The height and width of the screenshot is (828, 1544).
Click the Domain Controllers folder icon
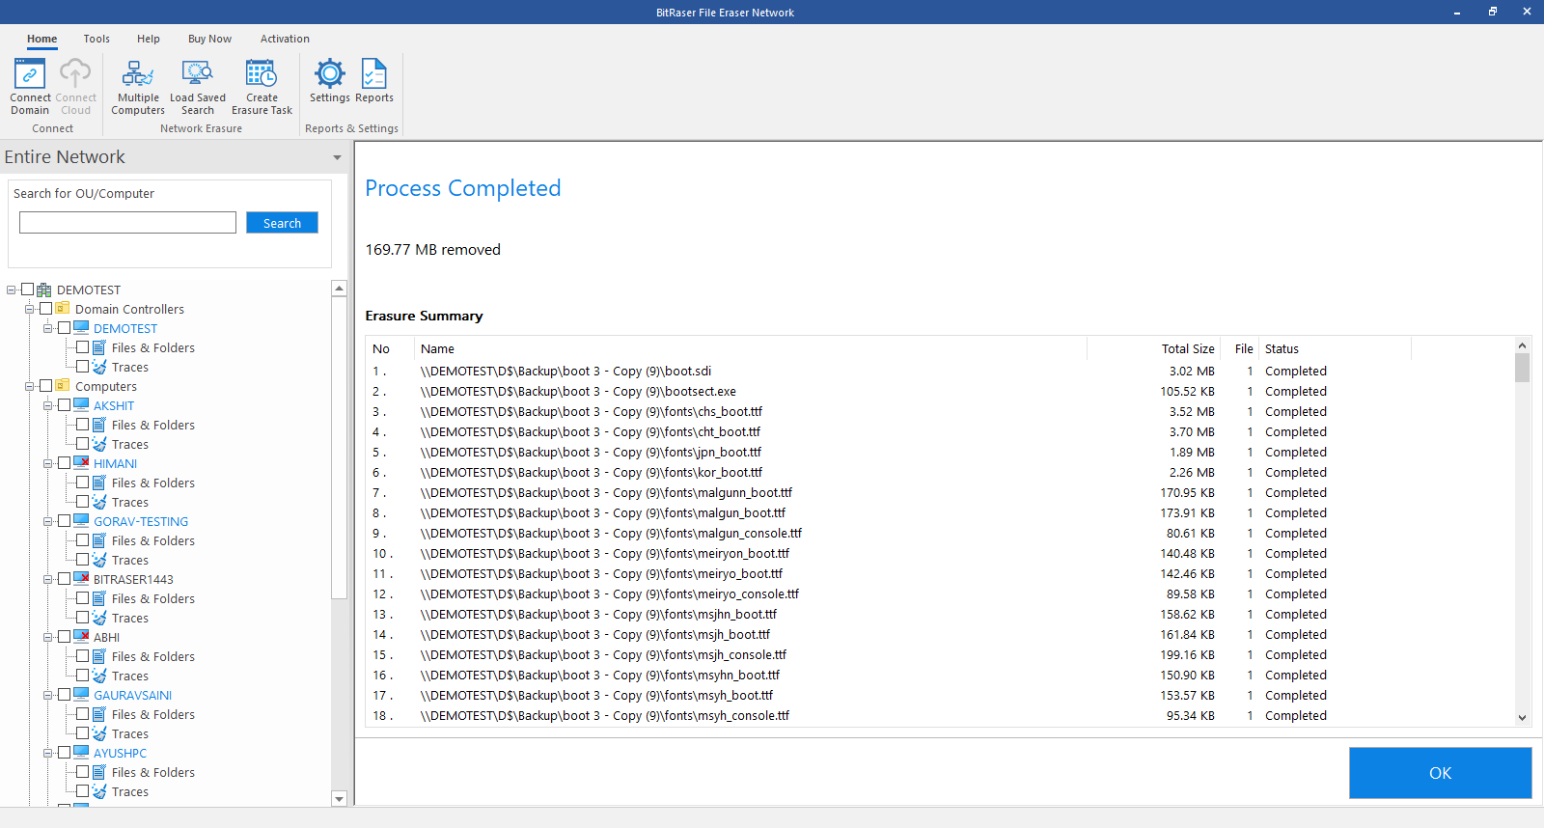point(63,309)
